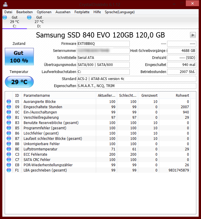Screen dimensions: 201x219
Task: Click the Standard field ACS-2
Action: tap(137, 79)
